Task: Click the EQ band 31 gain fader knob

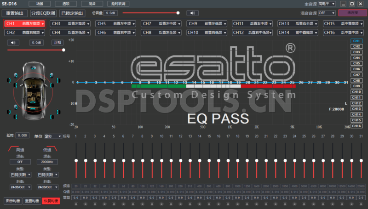Action: 361,160
